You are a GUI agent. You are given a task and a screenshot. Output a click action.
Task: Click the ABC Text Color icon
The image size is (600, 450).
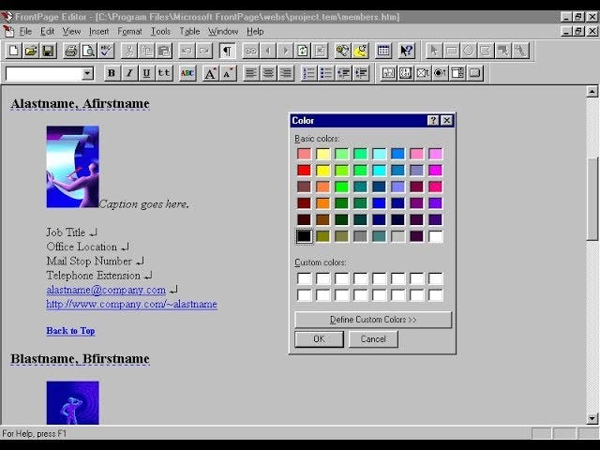(187, 73)
